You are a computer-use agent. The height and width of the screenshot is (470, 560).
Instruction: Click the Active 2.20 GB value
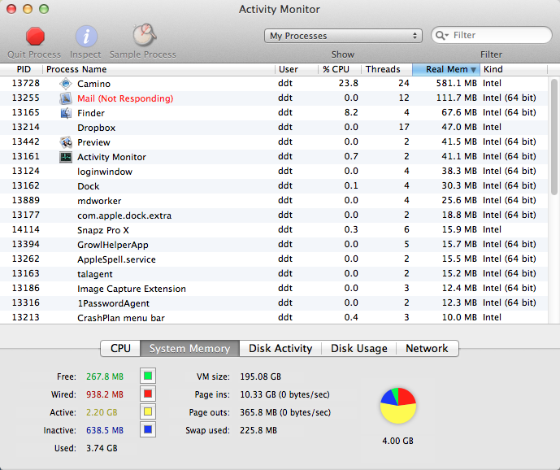(102, 412)
